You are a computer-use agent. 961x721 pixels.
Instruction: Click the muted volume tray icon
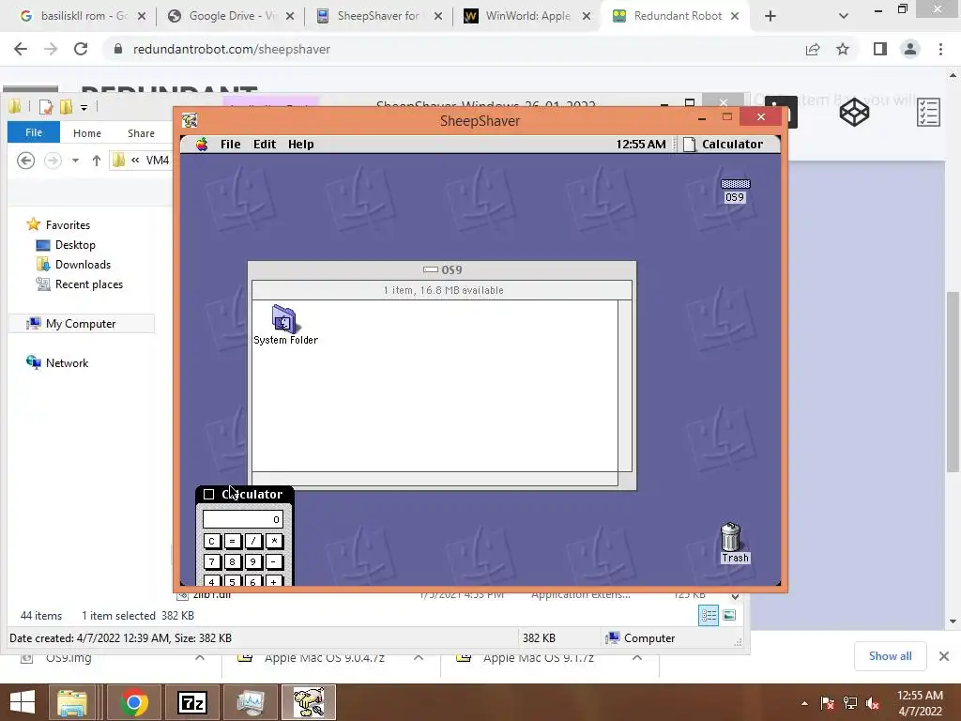874,703
